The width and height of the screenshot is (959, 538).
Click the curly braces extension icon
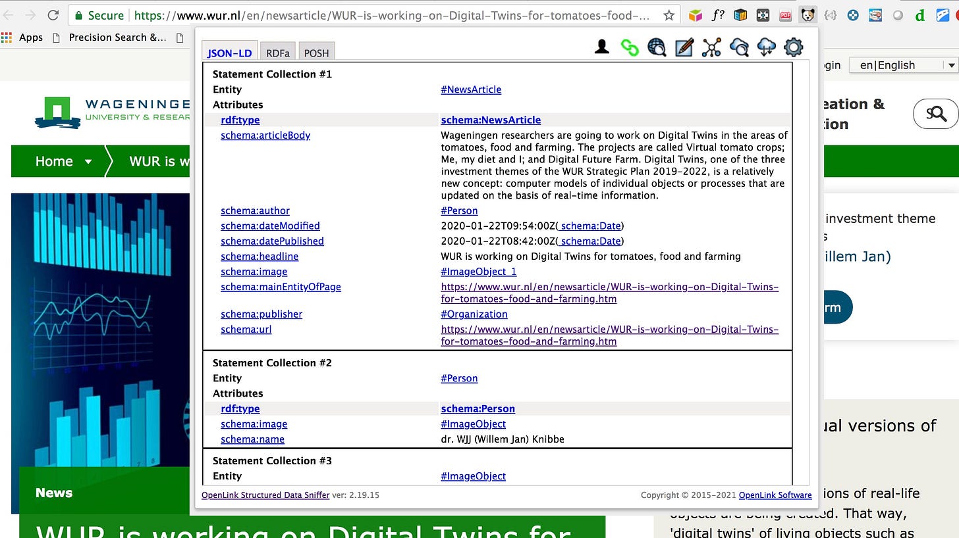831,14
